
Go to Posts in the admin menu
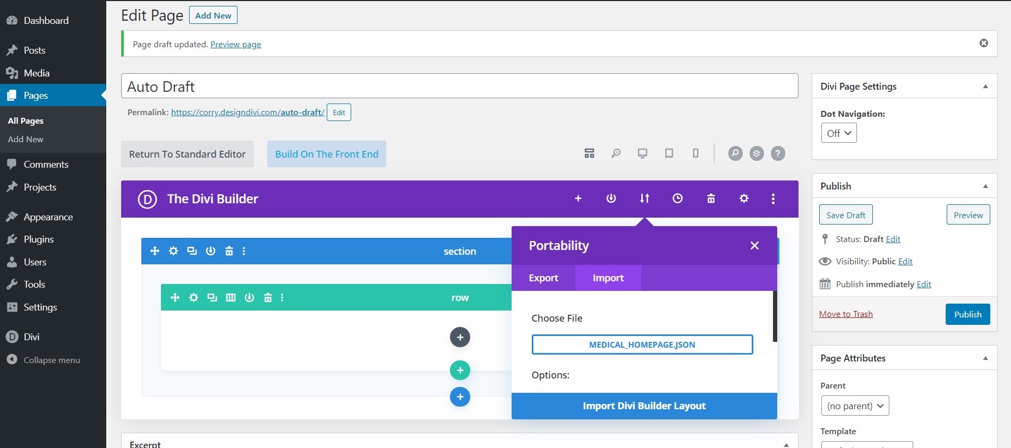click(53, 50)
